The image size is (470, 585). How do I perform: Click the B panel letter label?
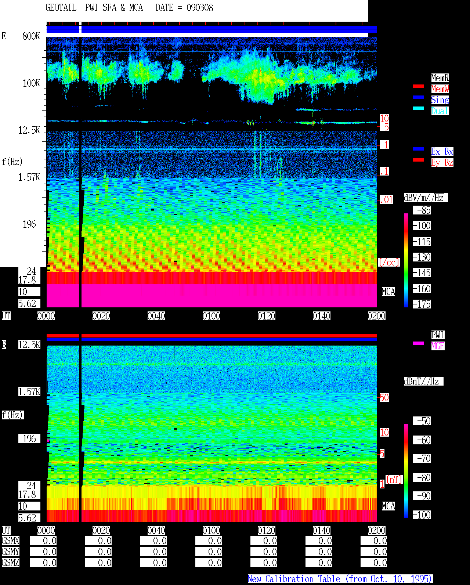pyautogui.click(x=4, y=344)
